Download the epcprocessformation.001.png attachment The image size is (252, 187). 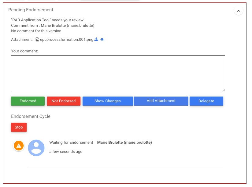click(96, 40)
